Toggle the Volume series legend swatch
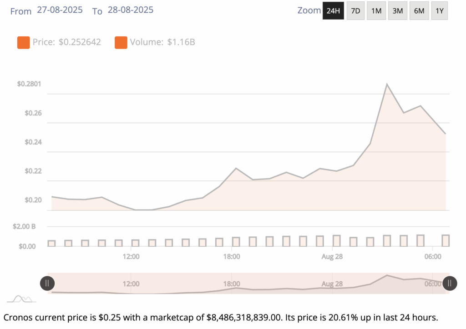This screenshot has height=329, width=466. [121, 43]
